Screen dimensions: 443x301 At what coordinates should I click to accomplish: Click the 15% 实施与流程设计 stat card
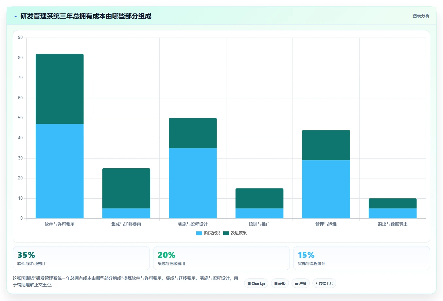[x=362, y=258]
